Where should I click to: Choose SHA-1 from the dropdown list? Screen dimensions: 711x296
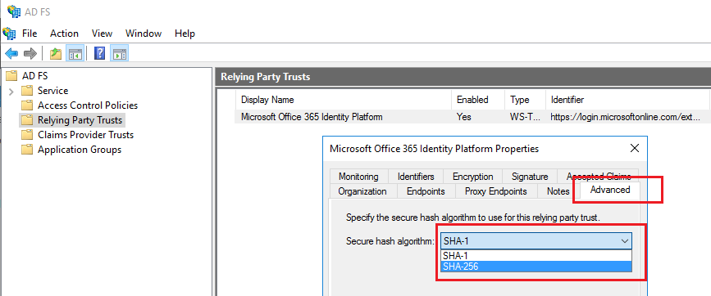coord(536,255)
